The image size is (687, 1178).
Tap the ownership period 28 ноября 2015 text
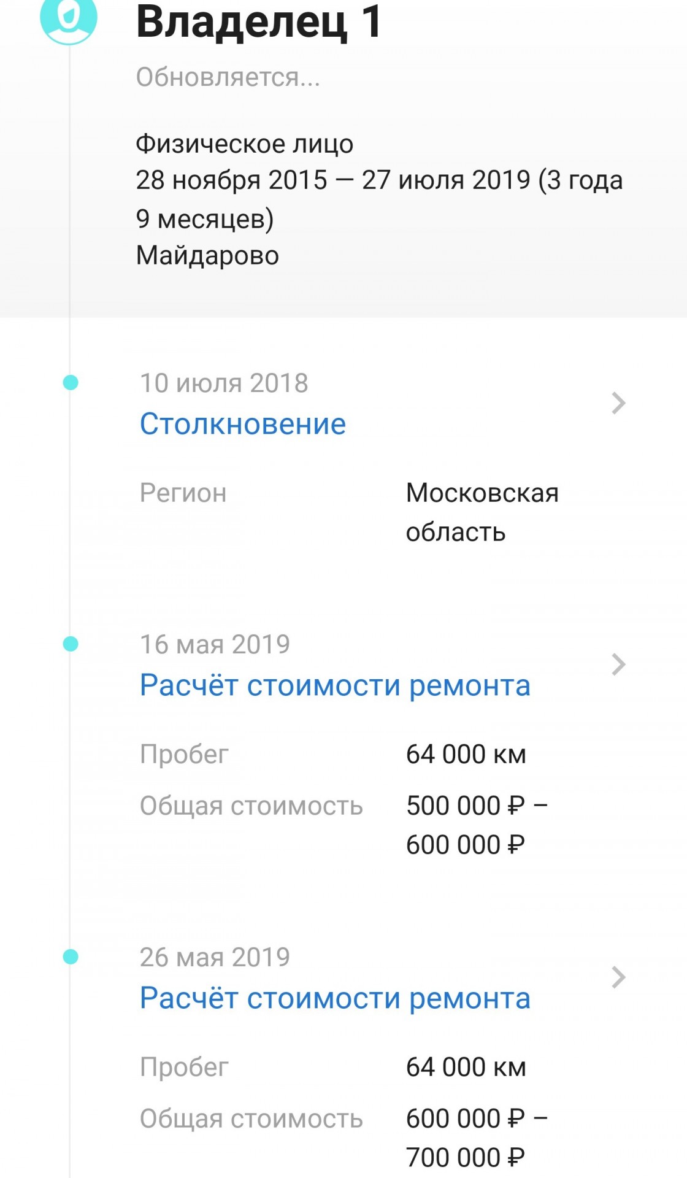click(x=379, y=199)
